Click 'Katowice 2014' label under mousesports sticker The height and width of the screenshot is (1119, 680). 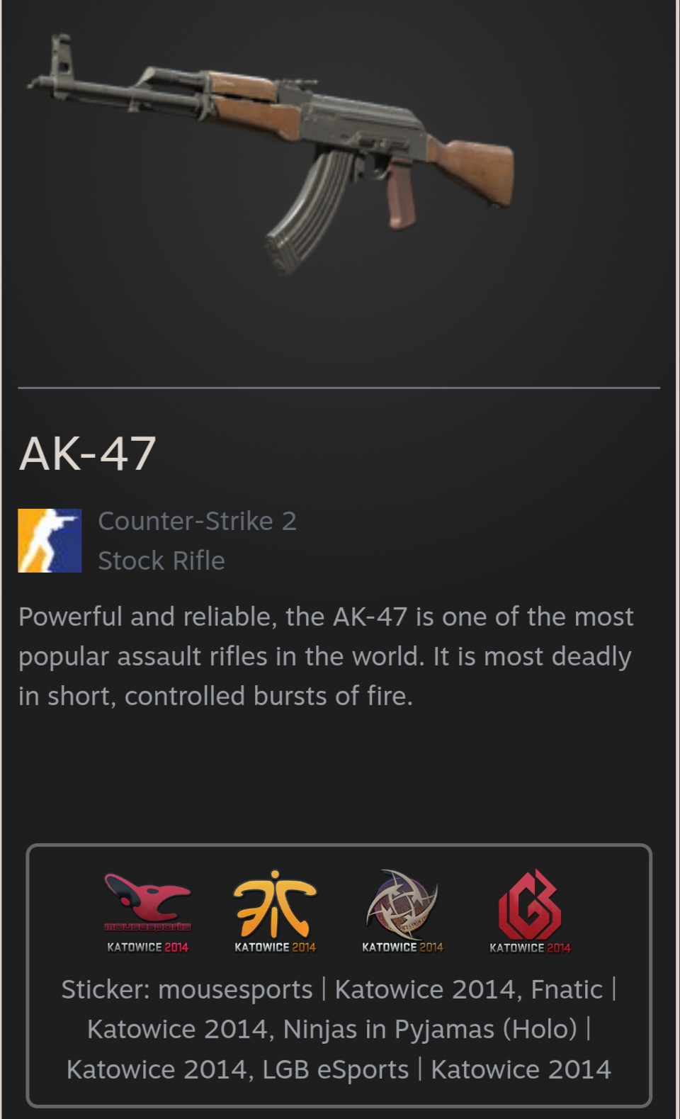[x=147, y=948]
